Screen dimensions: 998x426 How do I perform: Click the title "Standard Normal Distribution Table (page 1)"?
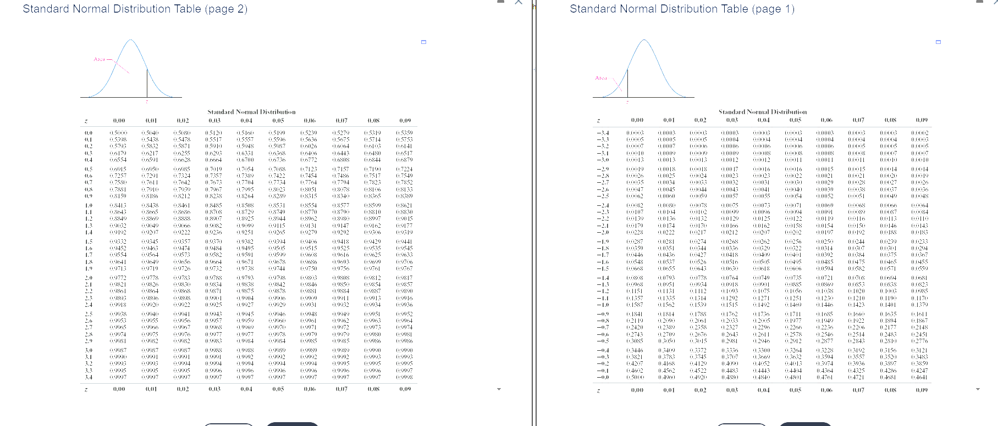tap(682, 9)
